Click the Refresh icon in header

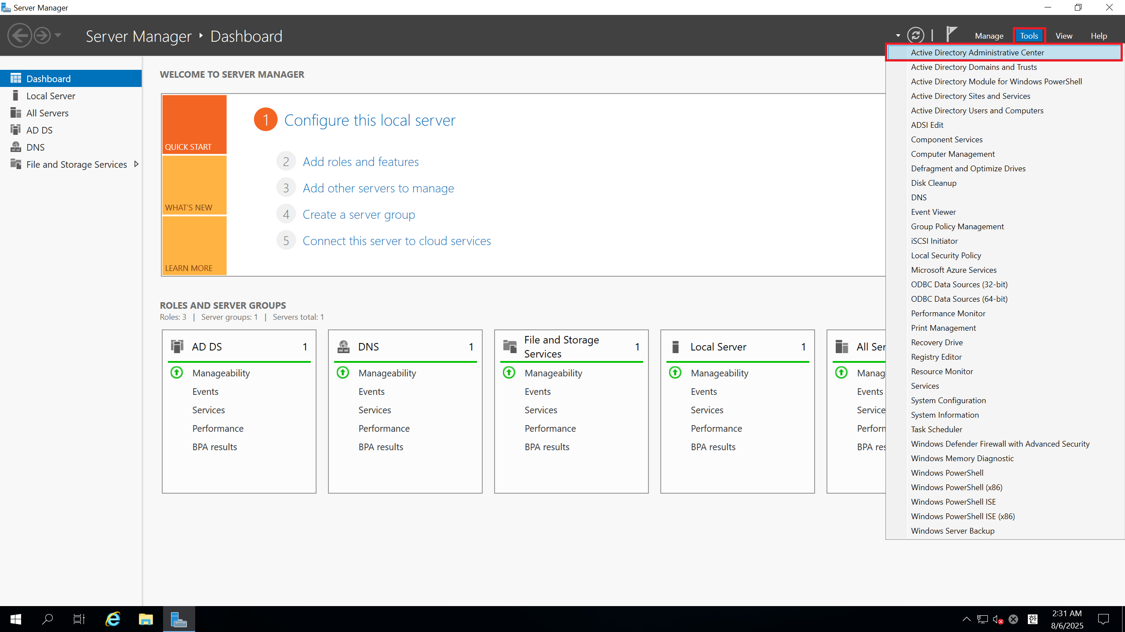[x=915, y=35]
